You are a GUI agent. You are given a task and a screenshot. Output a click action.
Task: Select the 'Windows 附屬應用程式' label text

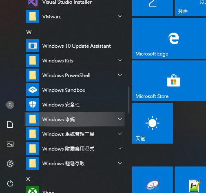(69, 149)
